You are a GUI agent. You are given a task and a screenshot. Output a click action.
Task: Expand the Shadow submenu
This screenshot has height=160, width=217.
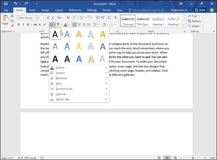79,73
